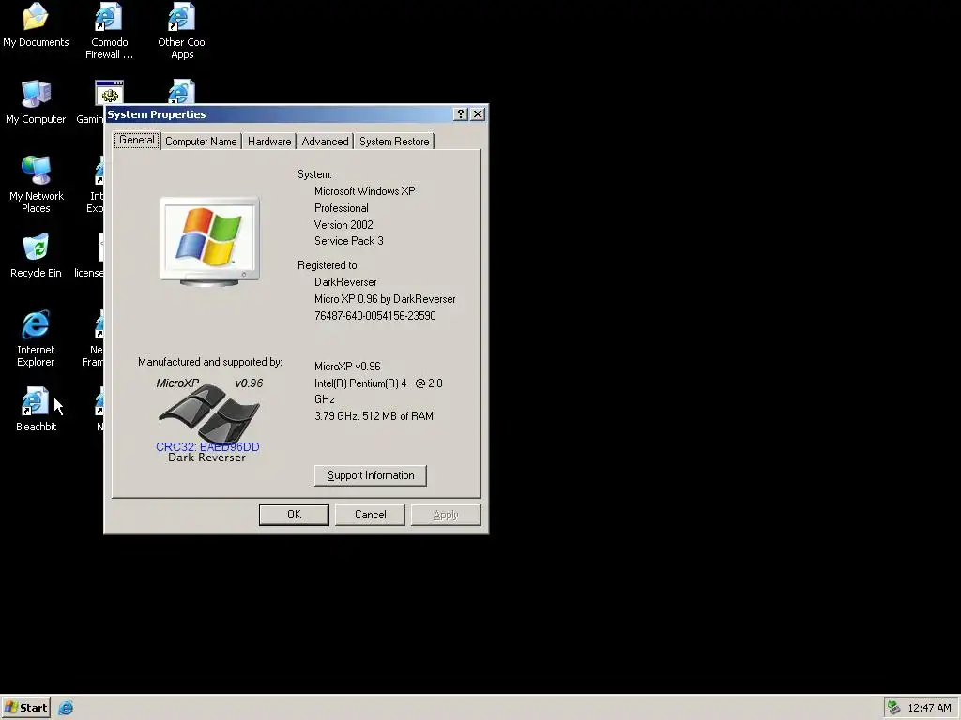Click the Apply button

click(446, 515)
